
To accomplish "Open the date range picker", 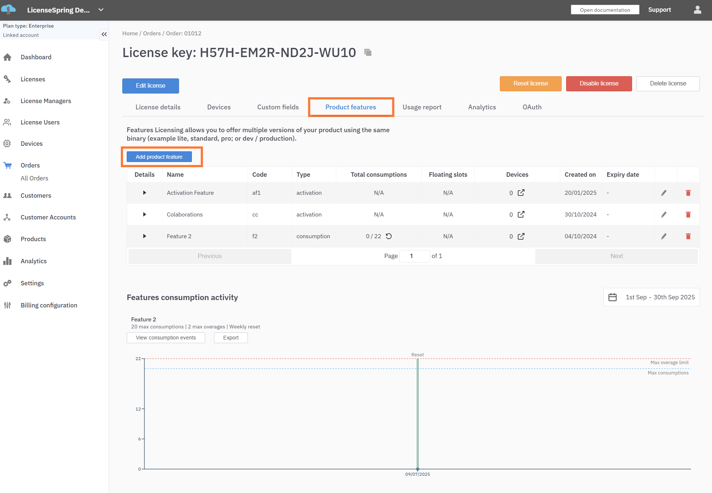I will tap(651, 297).
